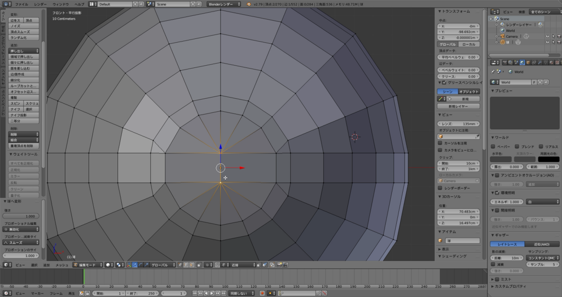Click the ナイフ投影 button

(24, 115)
